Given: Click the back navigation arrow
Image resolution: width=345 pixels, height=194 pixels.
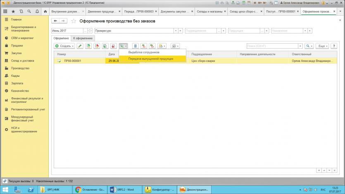Looking at the screenshot, I should [x=55, y=21].
